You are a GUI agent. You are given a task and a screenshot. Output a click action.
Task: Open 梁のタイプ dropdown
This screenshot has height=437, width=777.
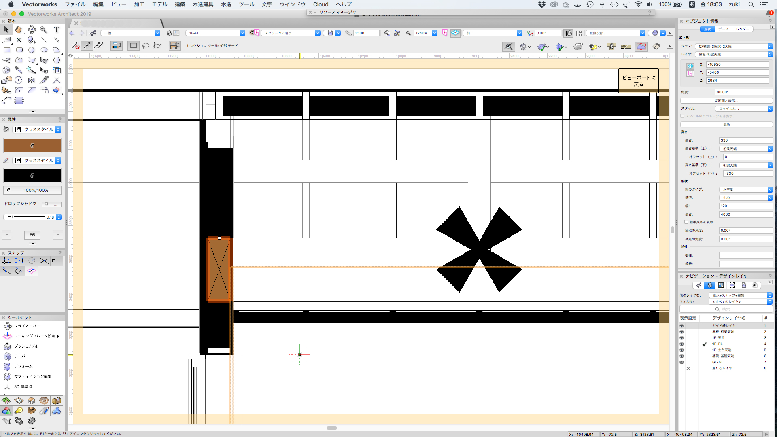tap(746, 189)
